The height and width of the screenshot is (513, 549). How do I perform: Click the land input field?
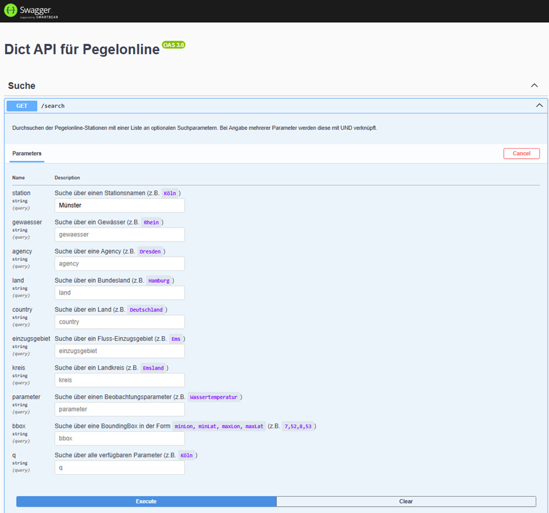pos(120,293)
